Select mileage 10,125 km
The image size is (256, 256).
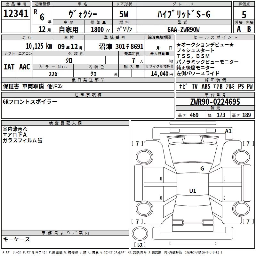tap(39, 46)
